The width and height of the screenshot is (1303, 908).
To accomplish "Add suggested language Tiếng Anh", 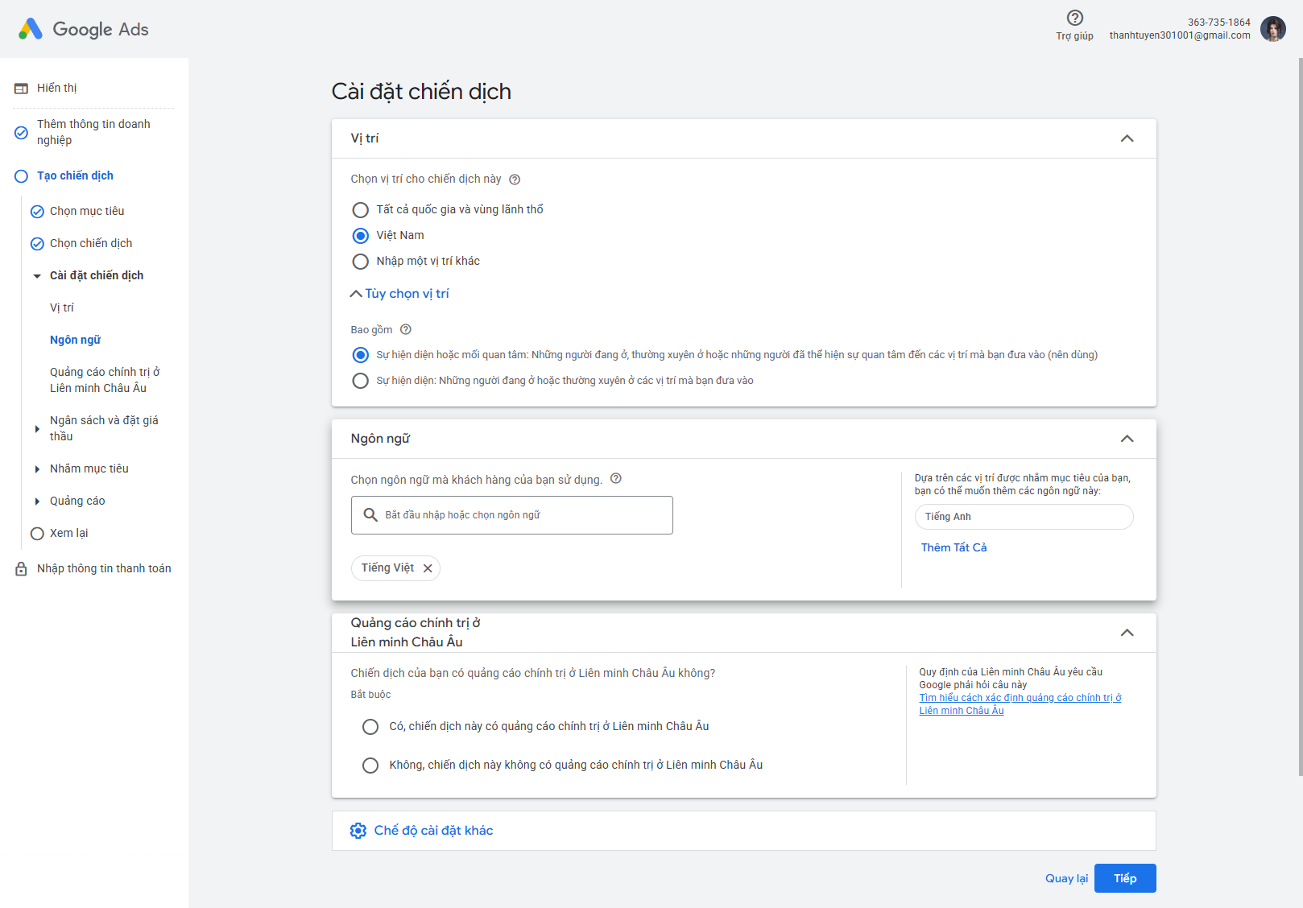I will click(1024, 517).
